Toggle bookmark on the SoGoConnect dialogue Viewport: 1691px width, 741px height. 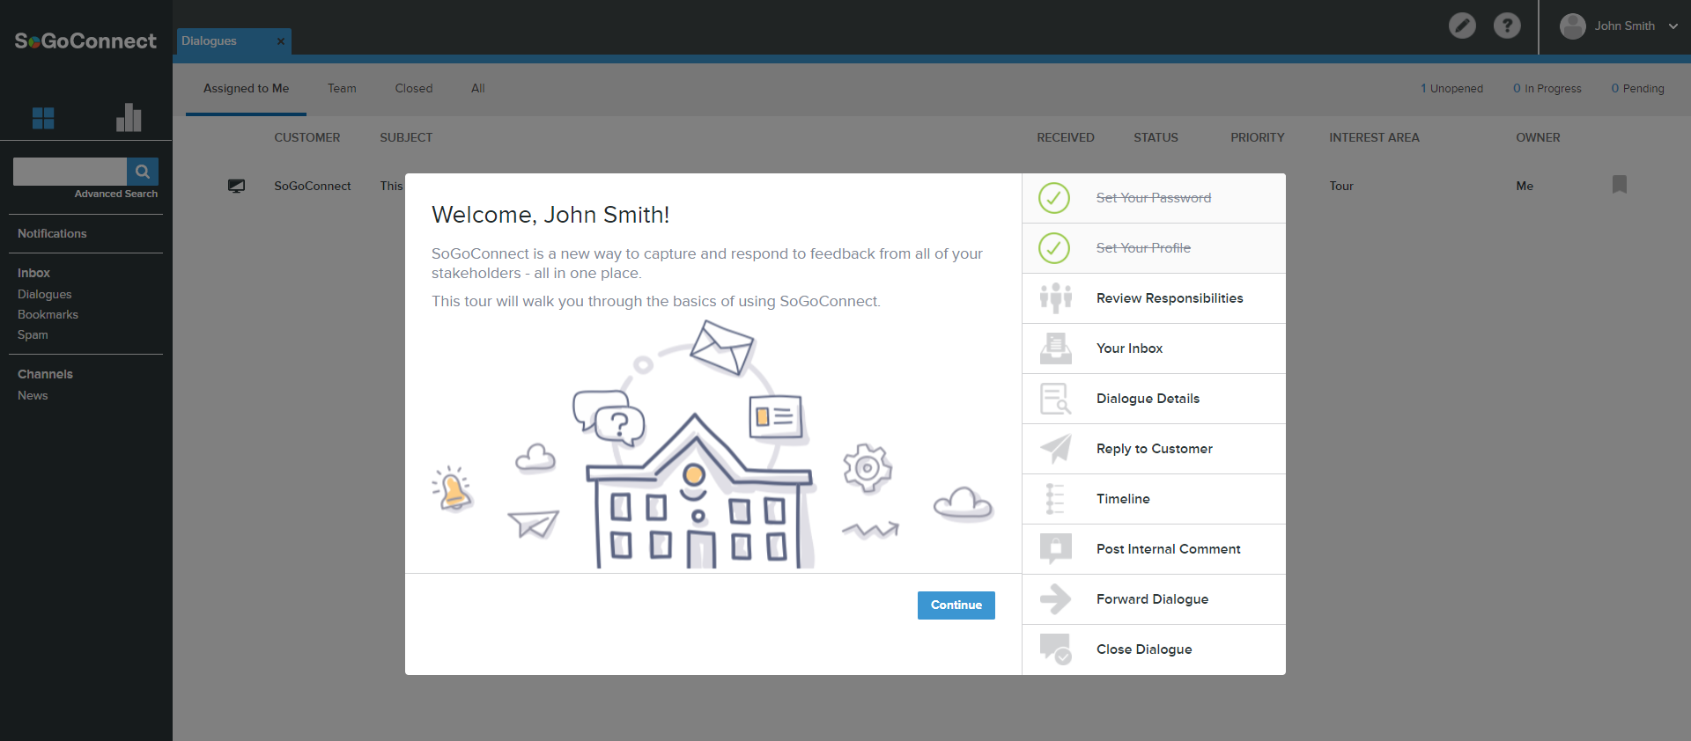pyautogui.click(x=1619, y=184)
